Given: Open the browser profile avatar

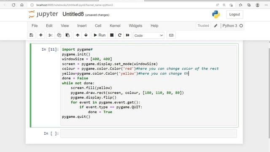Looking at the screenshot, I should click(x=257, y=5).
